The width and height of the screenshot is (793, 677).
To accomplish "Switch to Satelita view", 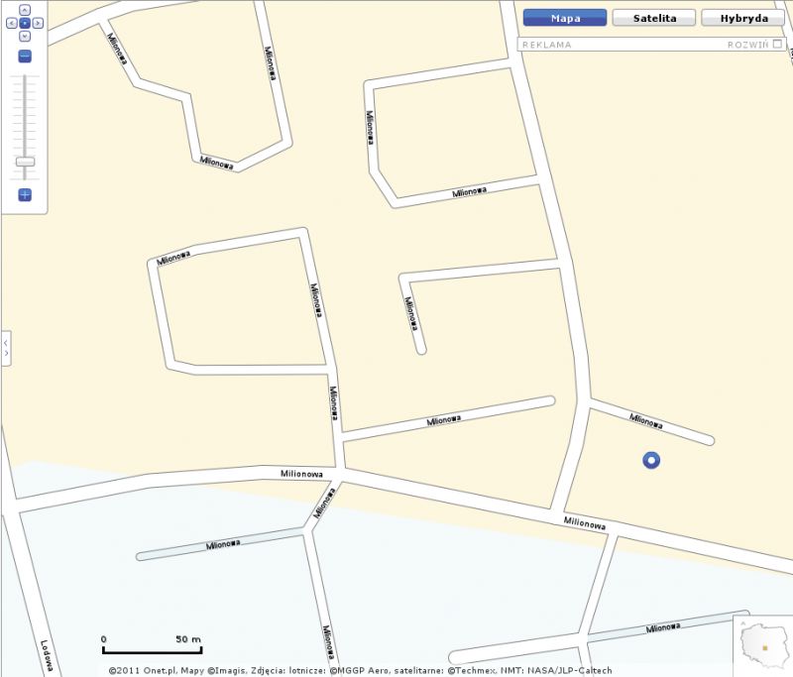I will coord(654,18).
